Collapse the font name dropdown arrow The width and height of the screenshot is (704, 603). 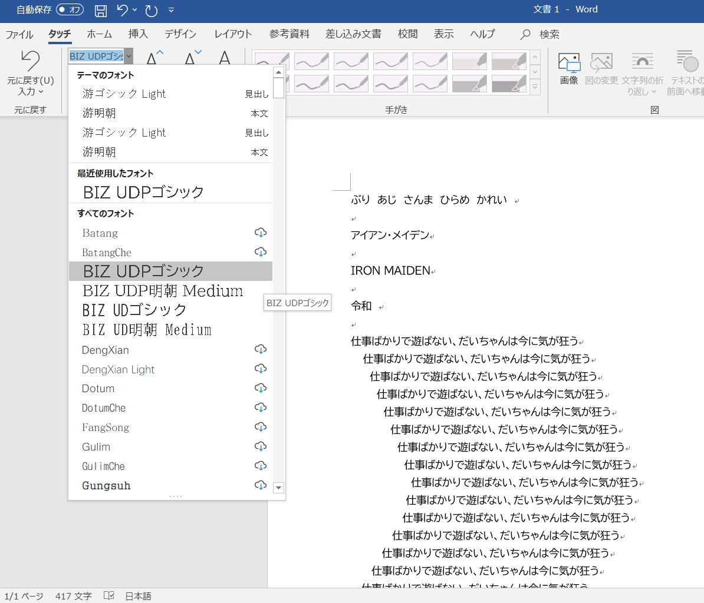(x=129, y=56)
